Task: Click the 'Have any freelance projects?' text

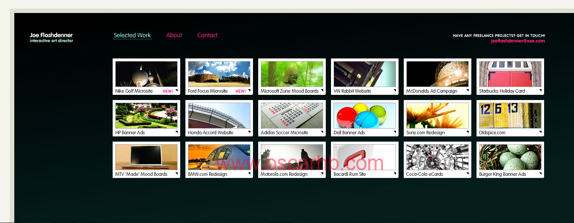Action: point(499,36)
